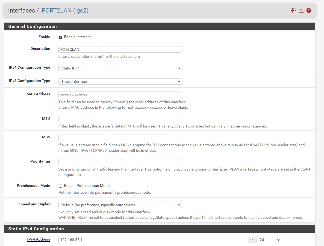Click the Interfaces breadcrumb link
324x246 pixels.
pyautogui.click(x=22, y=11)
